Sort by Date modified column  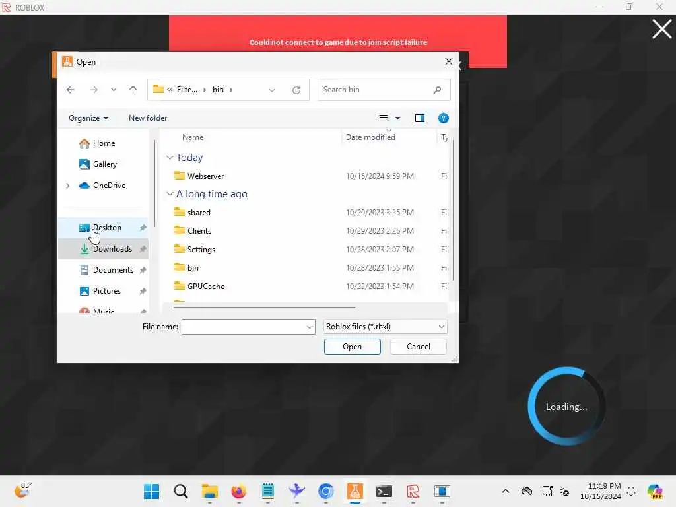coord(370,137)
